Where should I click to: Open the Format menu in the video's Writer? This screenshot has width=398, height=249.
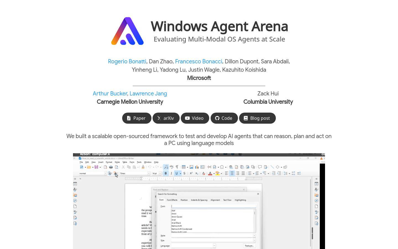[109, 162]
